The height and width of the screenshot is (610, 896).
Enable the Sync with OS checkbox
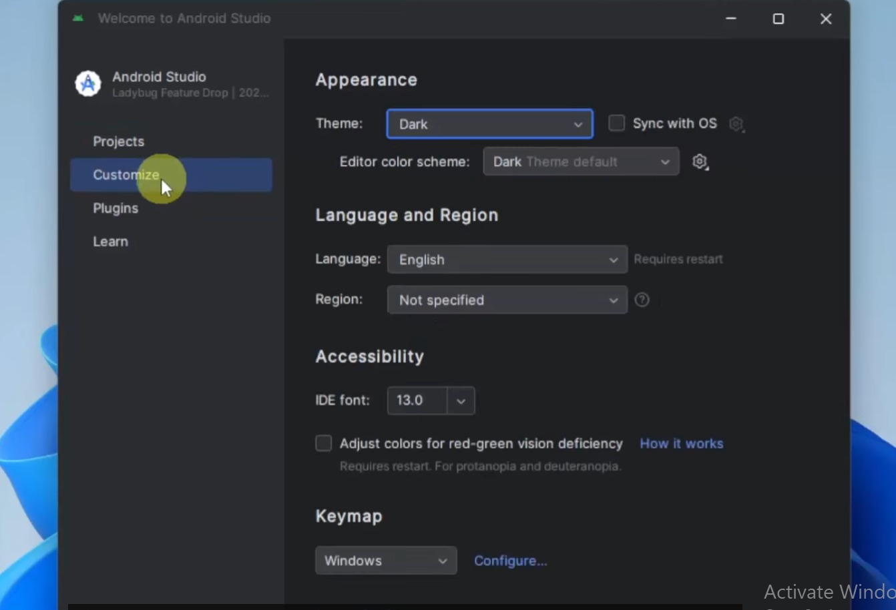coord(616,123)
